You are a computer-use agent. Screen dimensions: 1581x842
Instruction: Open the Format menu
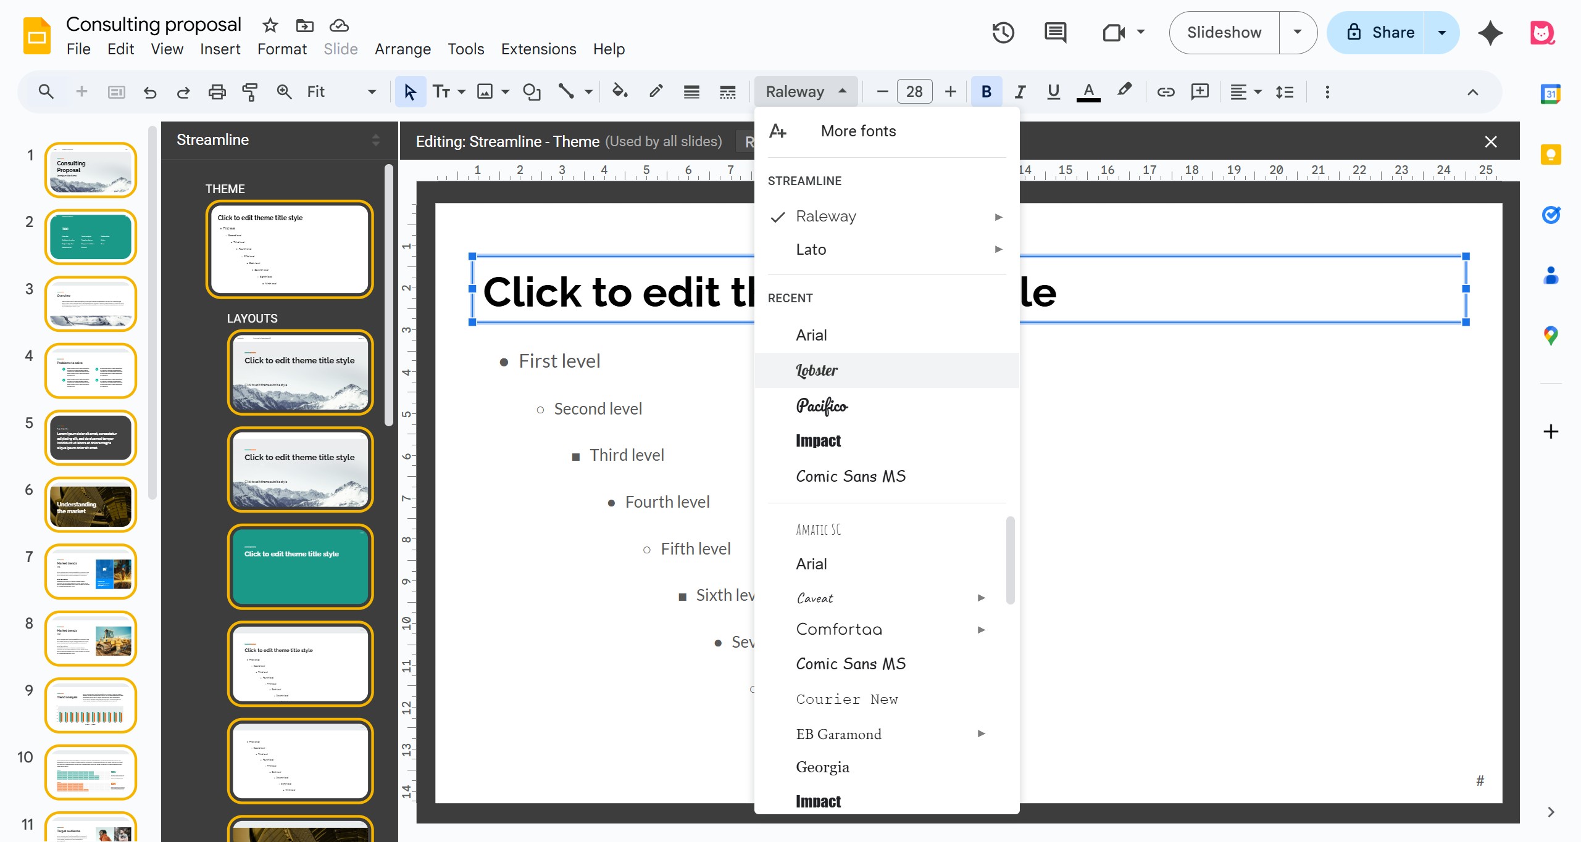point(282,49)
